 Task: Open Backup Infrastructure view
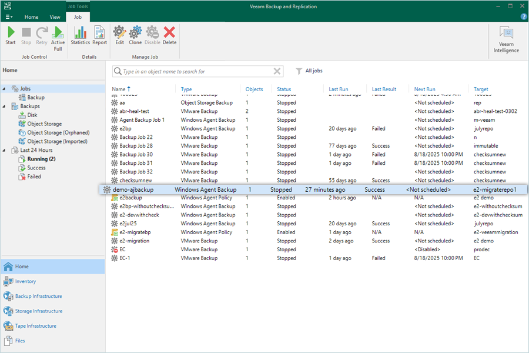pos(53,297)
